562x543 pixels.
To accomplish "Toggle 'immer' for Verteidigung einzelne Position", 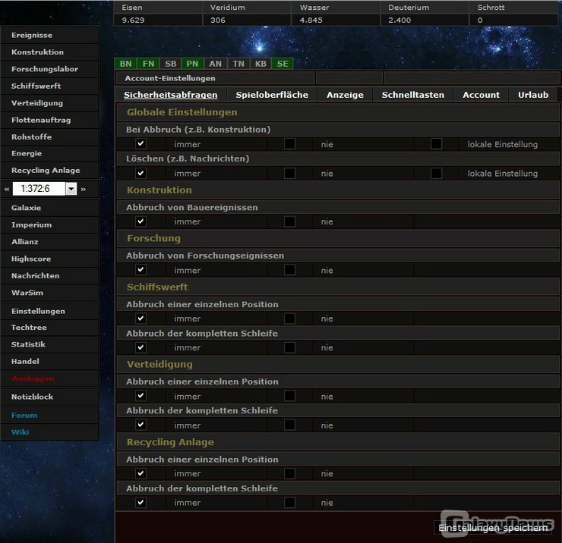I will [x=140, y=396].
